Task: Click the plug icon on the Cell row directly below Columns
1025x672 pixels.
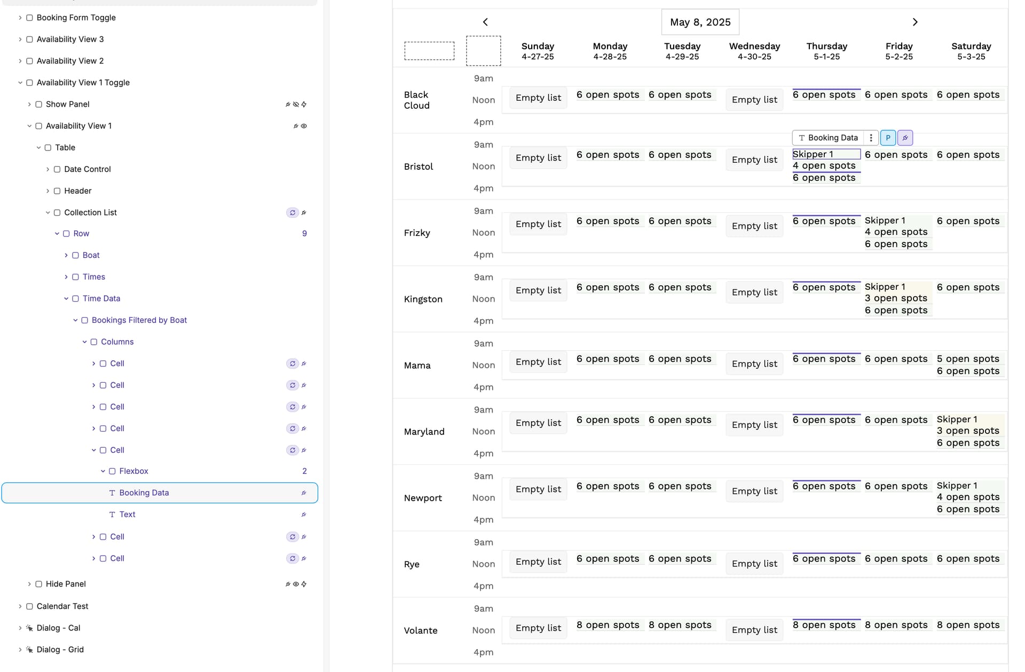Action: pos(304,363)
